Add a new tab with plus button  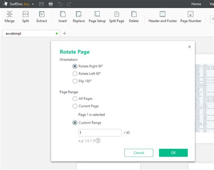point(65,33)
